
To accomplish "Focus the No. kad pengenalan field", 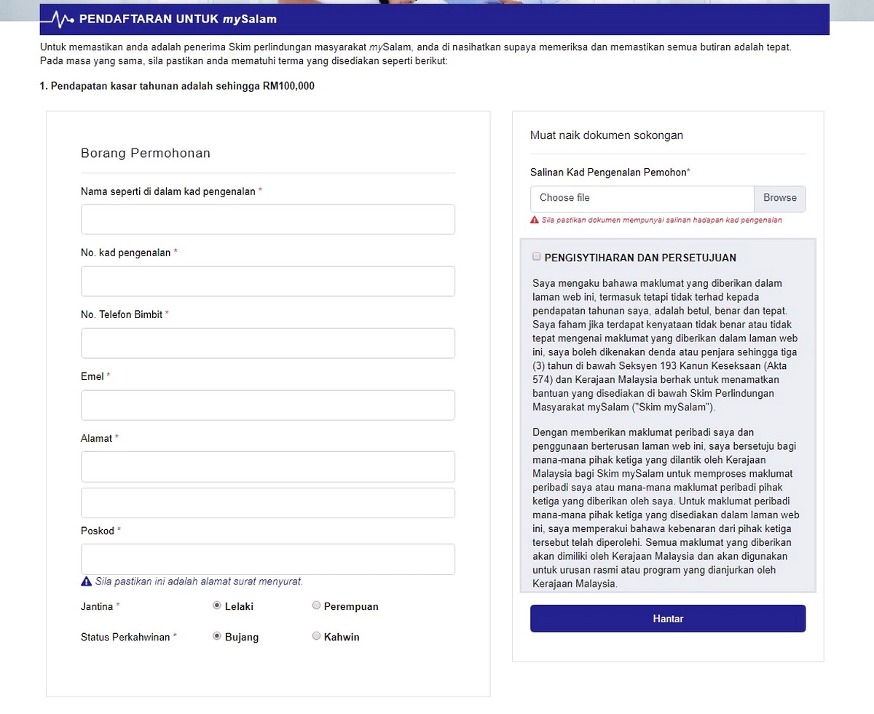I will [268, 281].
